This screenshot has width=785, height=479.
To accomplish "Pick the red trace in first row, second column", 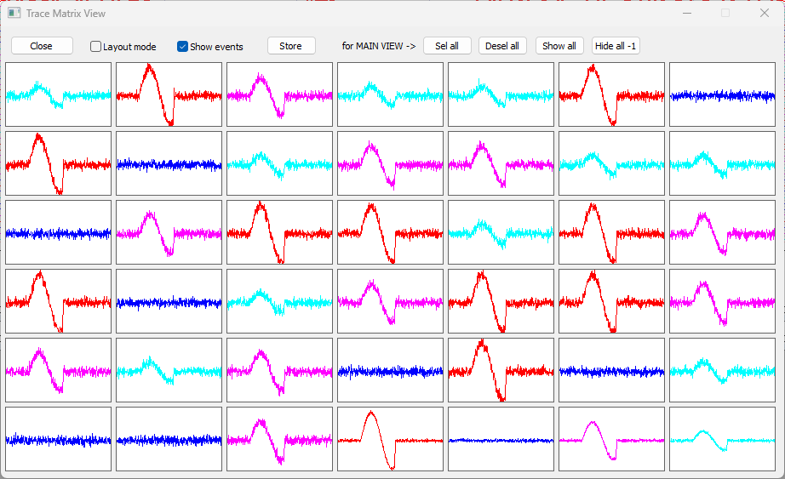I will tap(169, 94).
